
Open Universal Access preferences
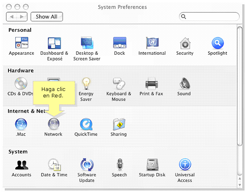[185, 165]
